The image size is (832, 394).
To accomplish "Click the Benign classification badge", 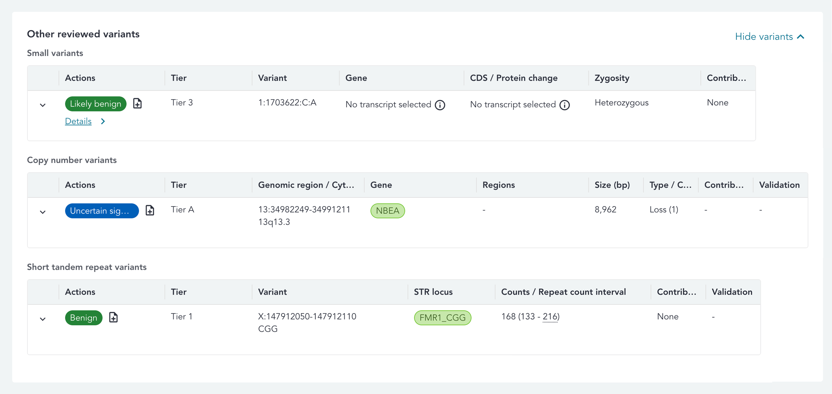I will 83,318.
